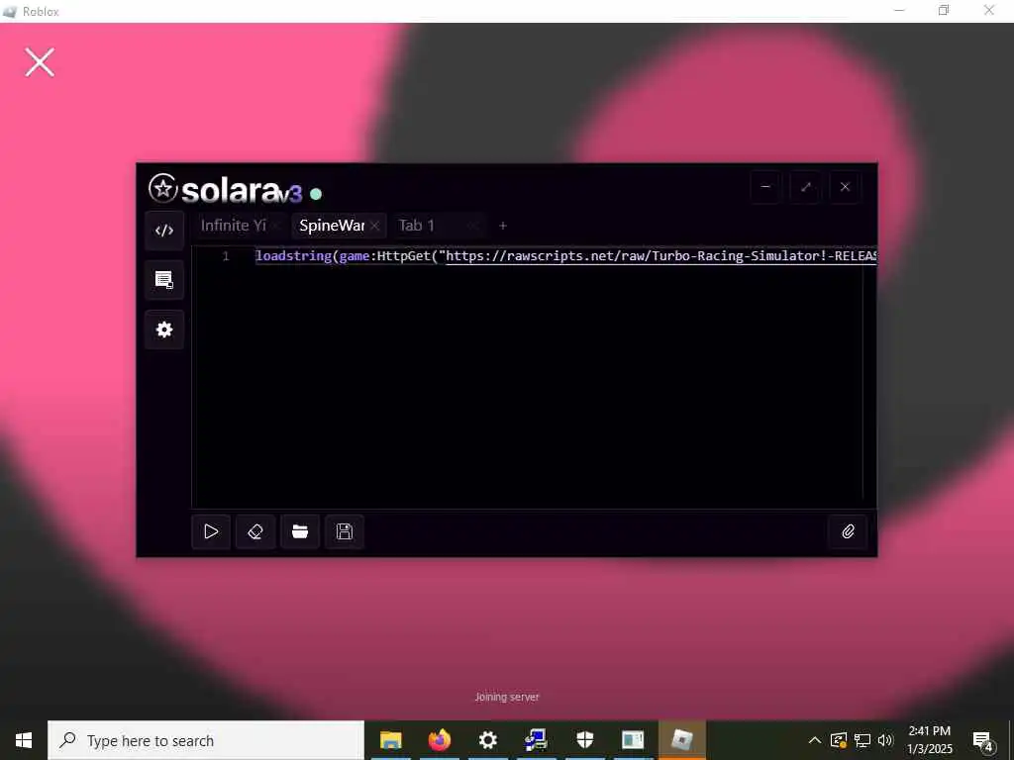Open the Windows Start menu
Viewport: 1014px width, 760px height.
point(24,740)
